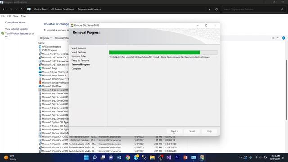The image size is (288, 162).
Task: Click the green removal progress bar
Action: [x=163, y=53]
